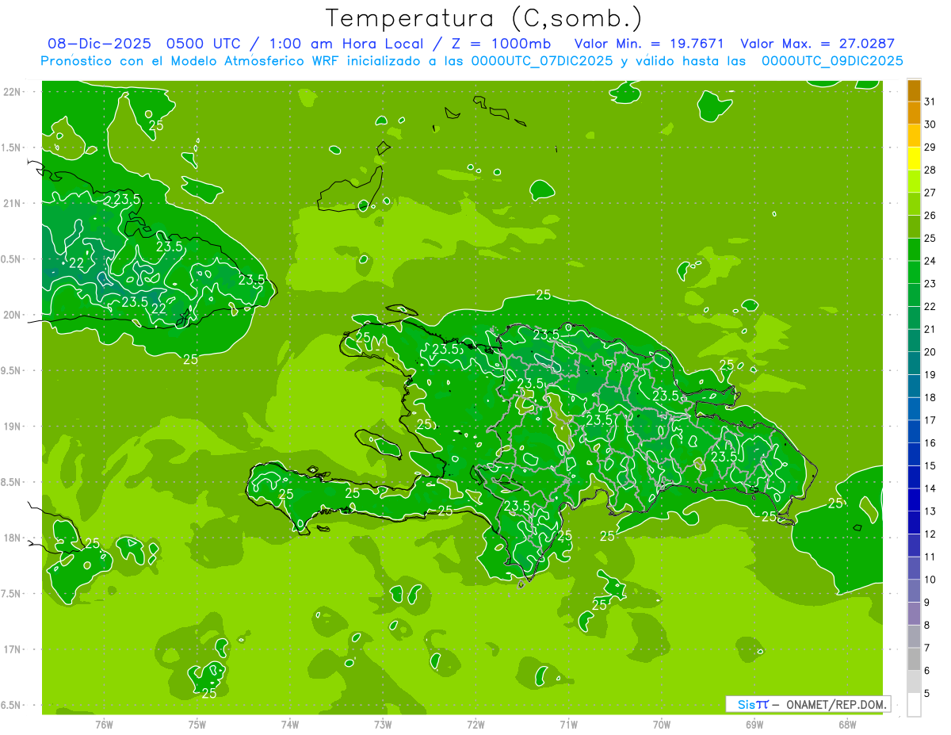951x735 pixels.
Task: Click the gray legend swatch between 6 and 7
Action: coord(914,659)
